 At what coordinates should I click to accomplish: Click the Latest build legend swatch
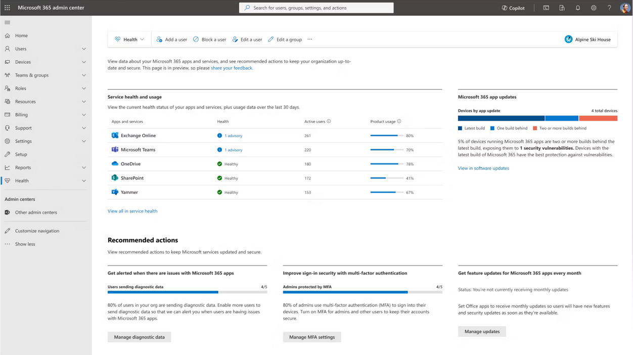460,128
